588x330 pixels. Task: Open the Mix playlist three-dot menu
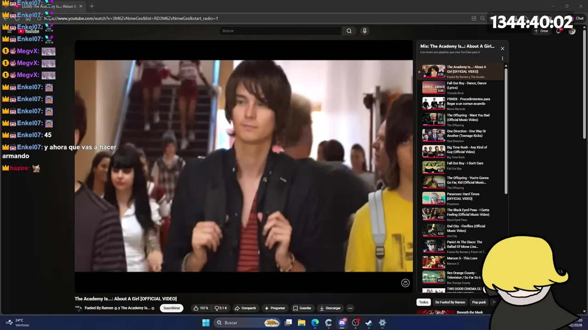(502, 59)
